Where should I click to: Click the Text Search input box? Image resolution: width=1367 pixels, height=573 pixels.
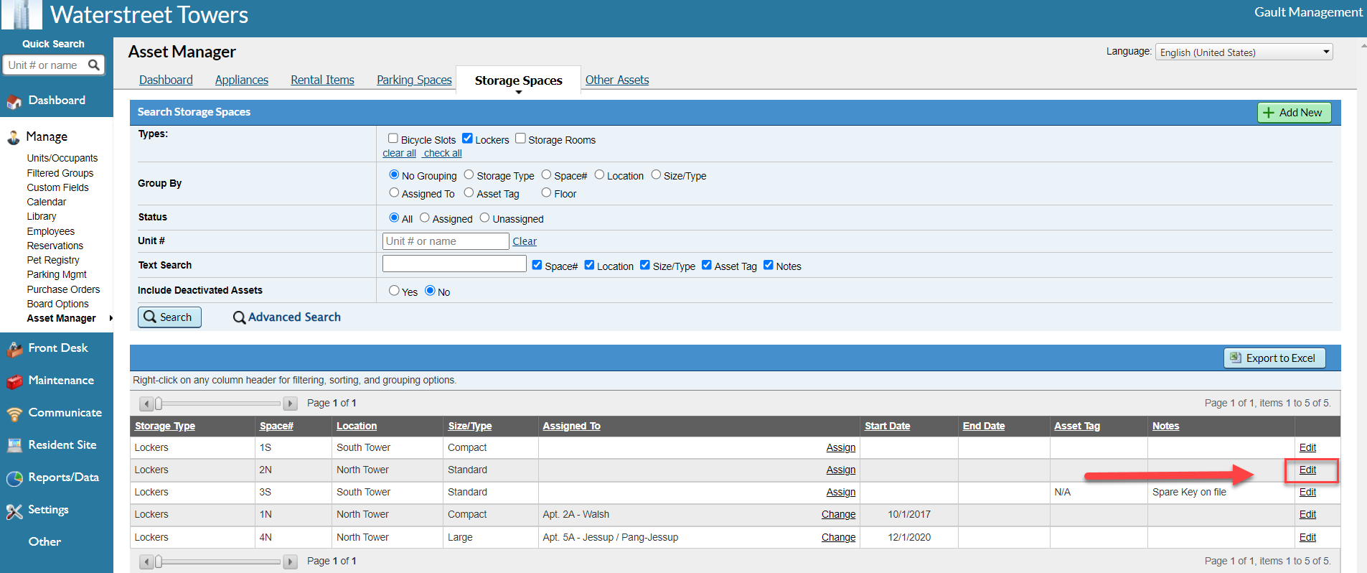(x=454, y=264)
